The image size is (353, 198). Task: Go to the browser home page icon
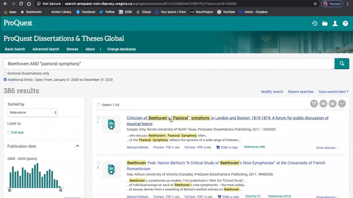pyautogui.click(x=29, y=4)
